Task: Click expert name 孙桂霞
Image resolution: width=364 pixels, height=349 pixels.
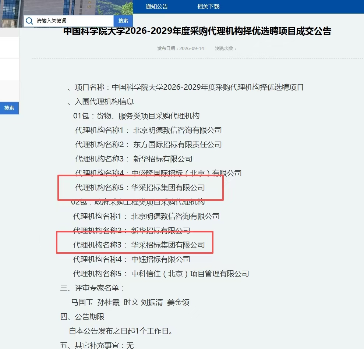Action: [109, 303]
